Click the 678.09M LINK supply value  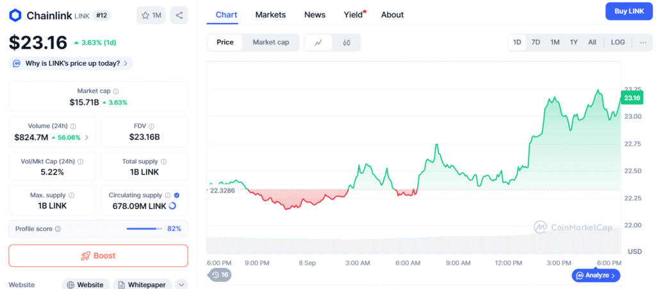(x=139, y=206)
